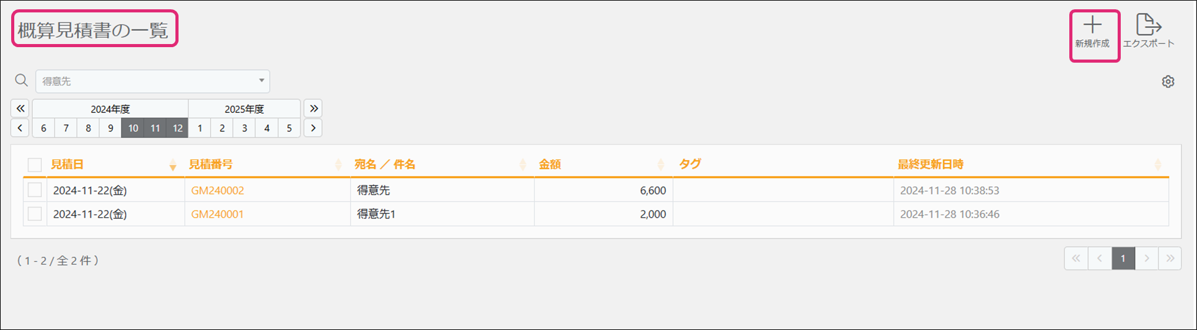This screenshot has height=330, width=1197.
Task: Open estimate link GM240001
Action: (x=218, y=214)
